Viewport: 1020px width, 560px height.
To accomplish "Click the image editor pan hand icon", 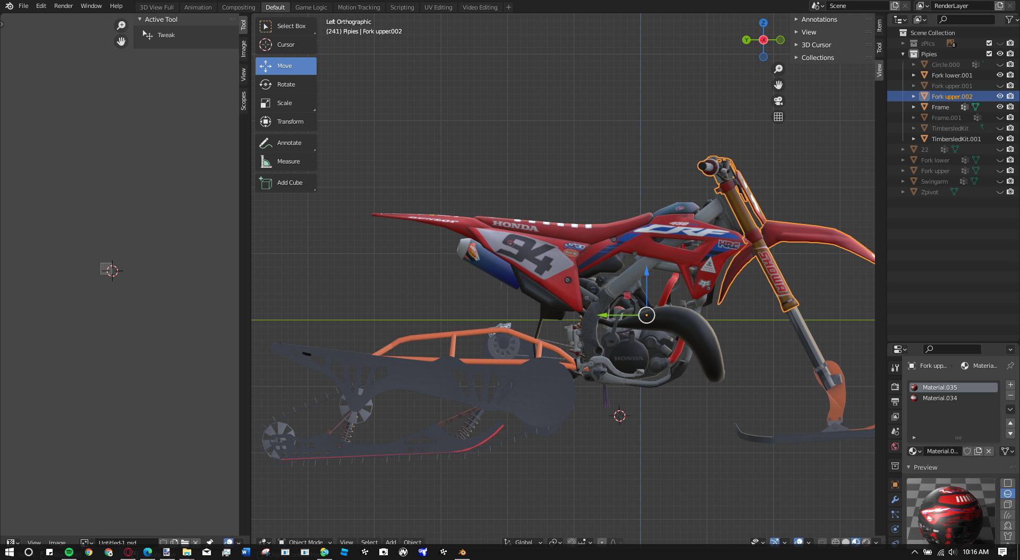I will 121,41.
